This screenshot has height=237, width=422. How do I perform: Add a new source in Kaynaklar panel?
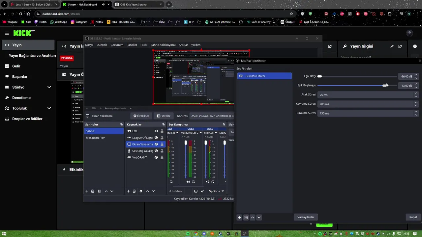click(129, 191)
